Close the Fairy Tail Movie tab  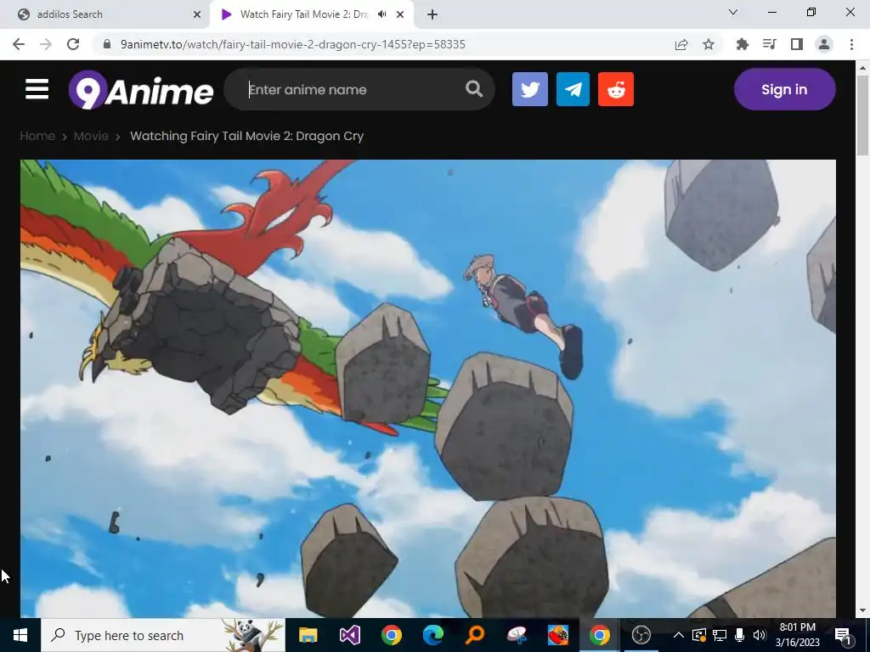coord(400,14)
